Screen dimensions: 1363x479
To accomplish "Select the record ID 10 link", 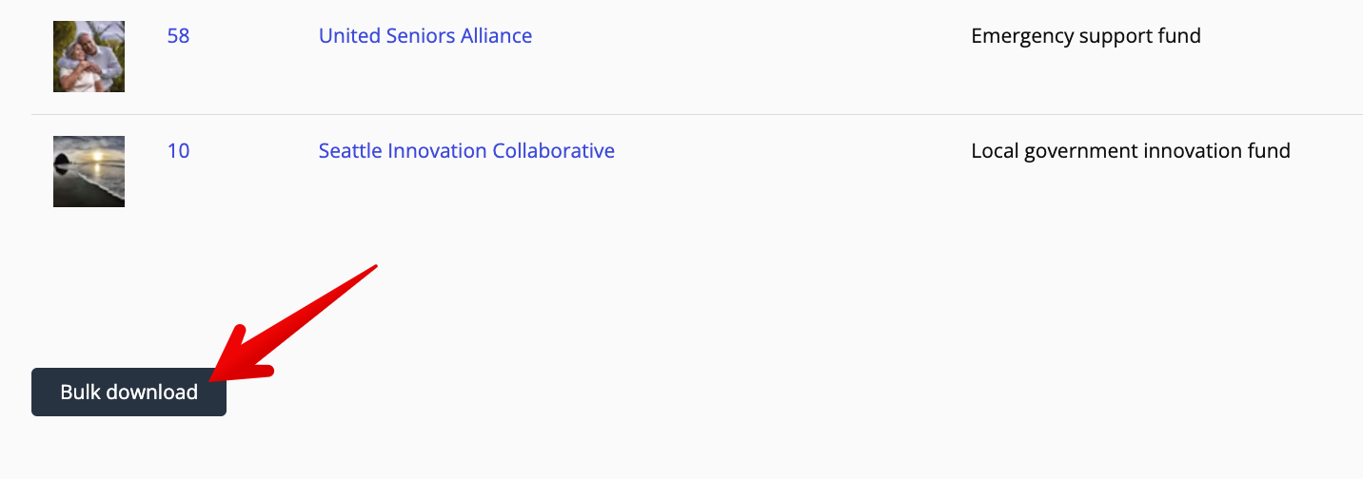I will point(178,150).
